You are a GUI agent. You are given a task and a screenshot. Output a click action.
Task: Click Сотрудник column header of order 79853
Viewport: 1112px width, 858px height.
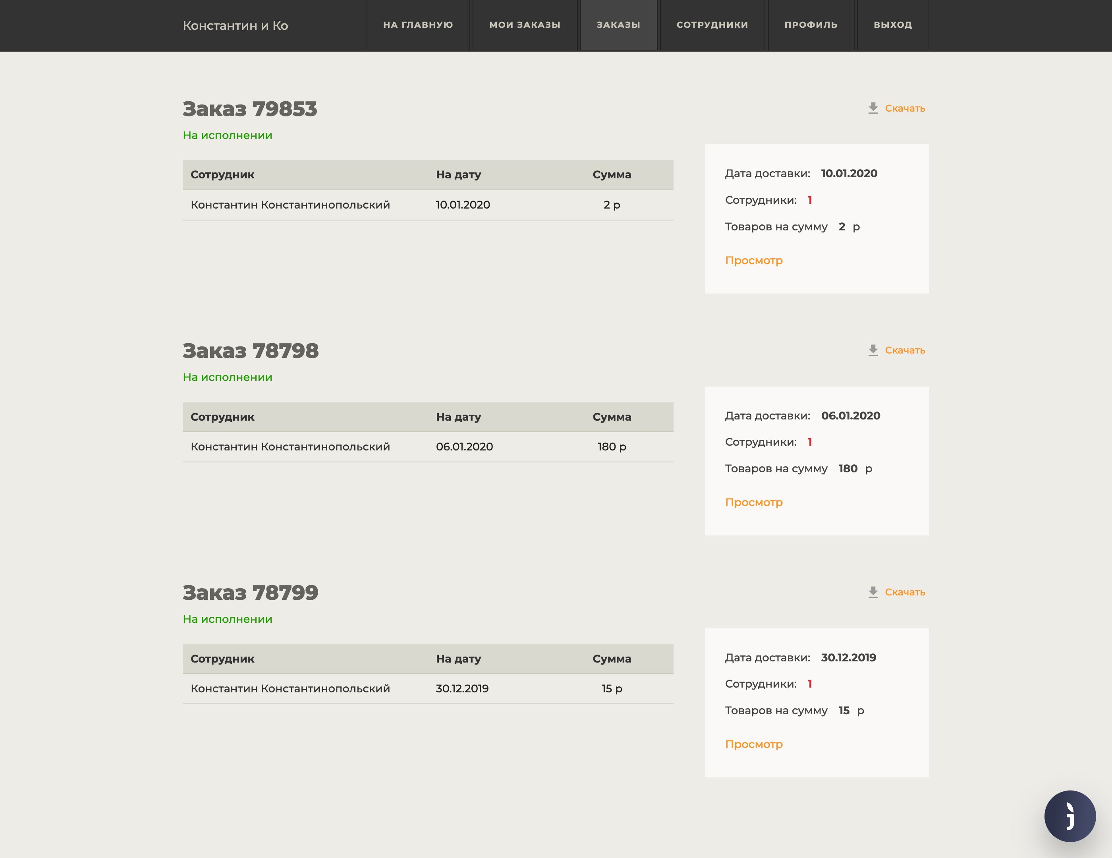(222, 175)
